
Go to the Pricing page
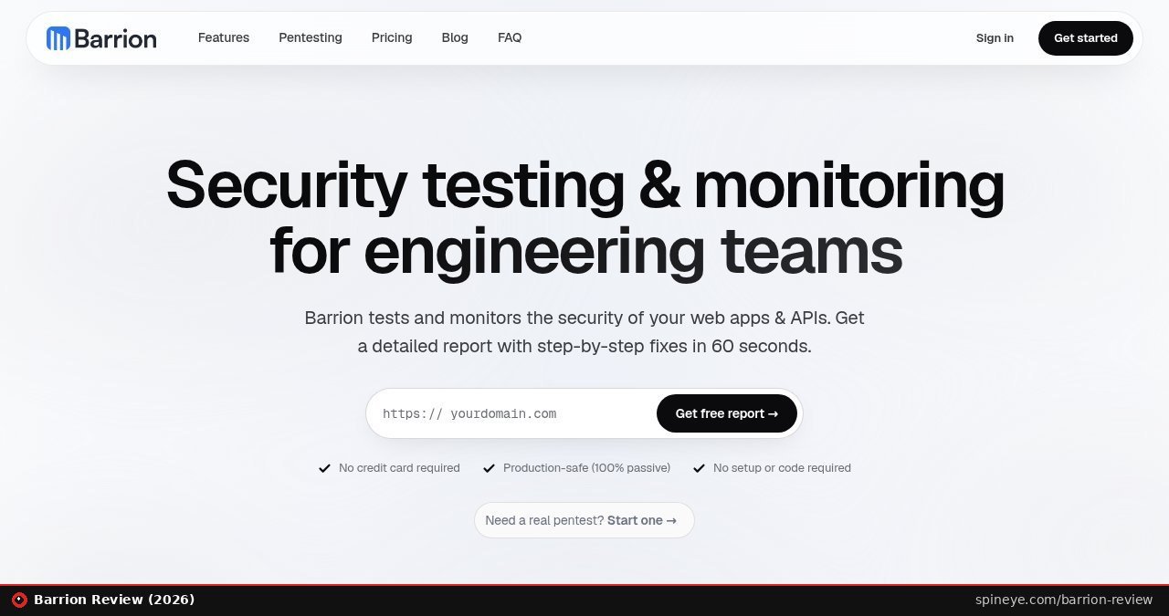pyautogui.click(x=392, y=37)
